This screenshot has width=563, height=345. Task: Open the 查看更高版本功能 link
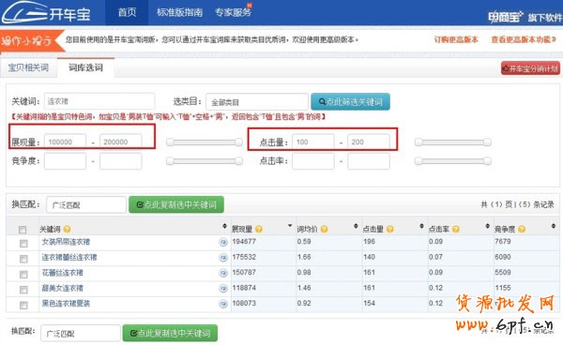coord(524,39)
